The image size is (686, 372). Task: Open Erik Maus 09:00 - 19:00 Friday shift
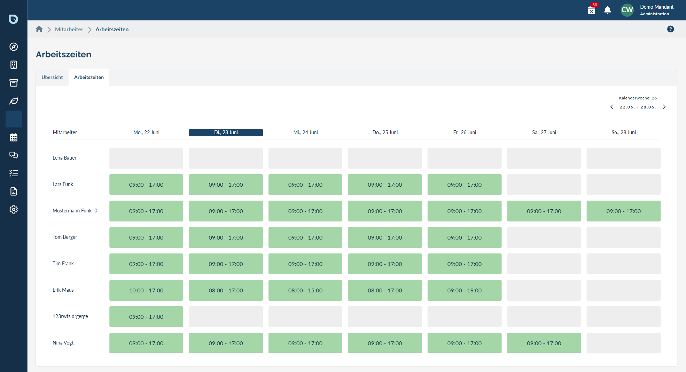(x=465, y=290)
